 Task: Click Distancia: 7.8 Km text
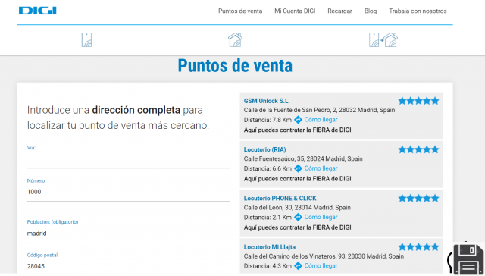[x=268, y=120]
